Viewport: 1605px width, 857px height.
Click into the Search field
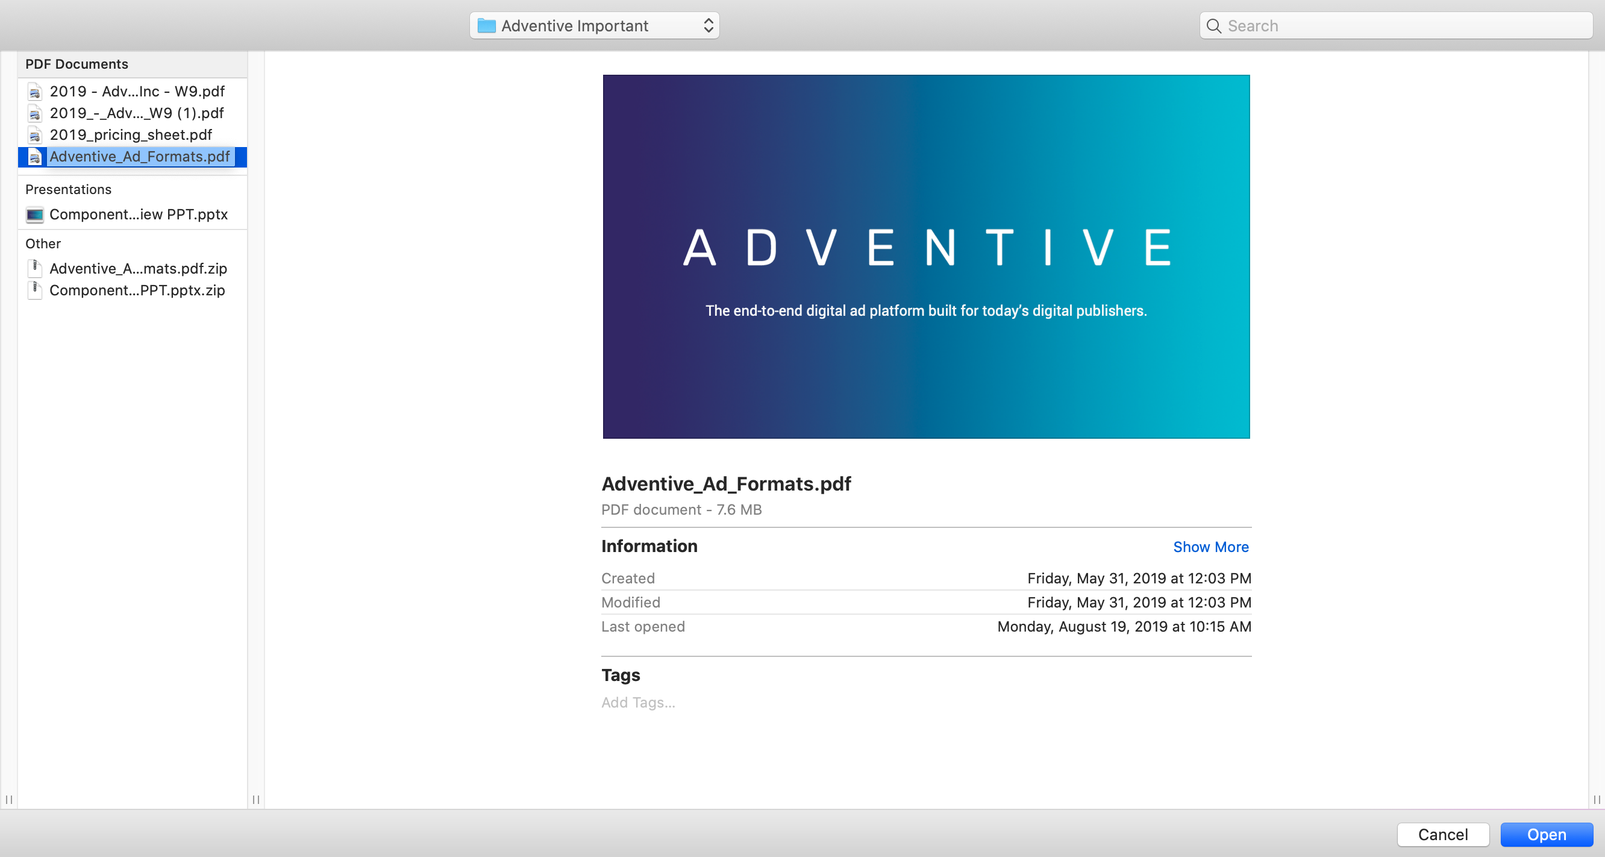(x=1396, y=25)
